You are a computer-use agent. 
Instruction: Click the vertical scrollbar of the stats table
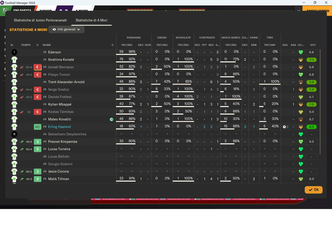(x=320, y=102)
